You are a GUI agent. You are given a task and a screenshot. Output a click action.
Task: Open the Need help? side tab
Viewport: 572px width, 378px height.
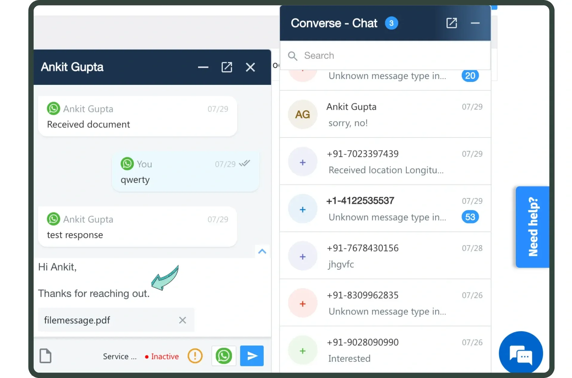[x=533, y=227]
